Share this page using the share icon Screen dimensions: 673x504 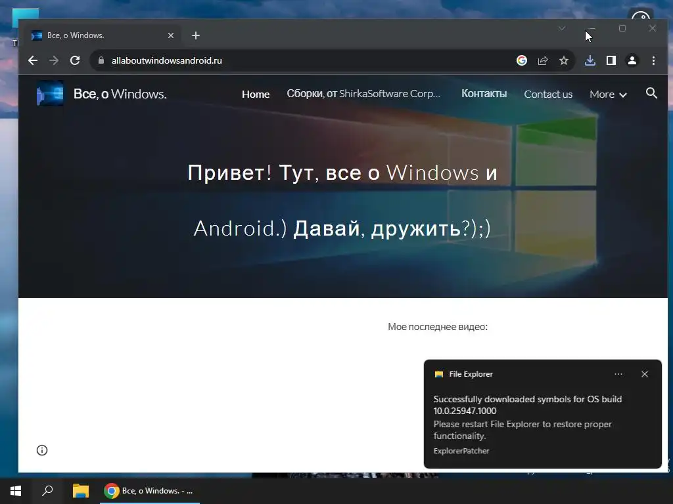point(542,60)
